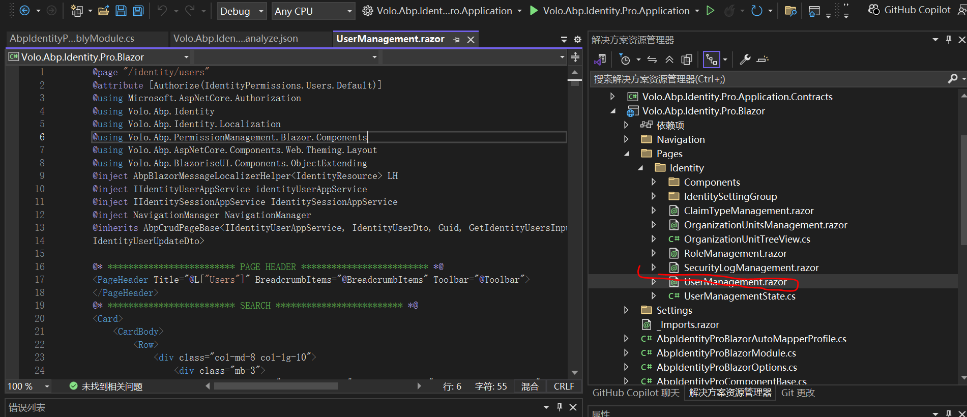
Task: Switch to the AbpIdentityP...blyModule.cs tab
Action: pyautogui.click(x=72, y=39)
